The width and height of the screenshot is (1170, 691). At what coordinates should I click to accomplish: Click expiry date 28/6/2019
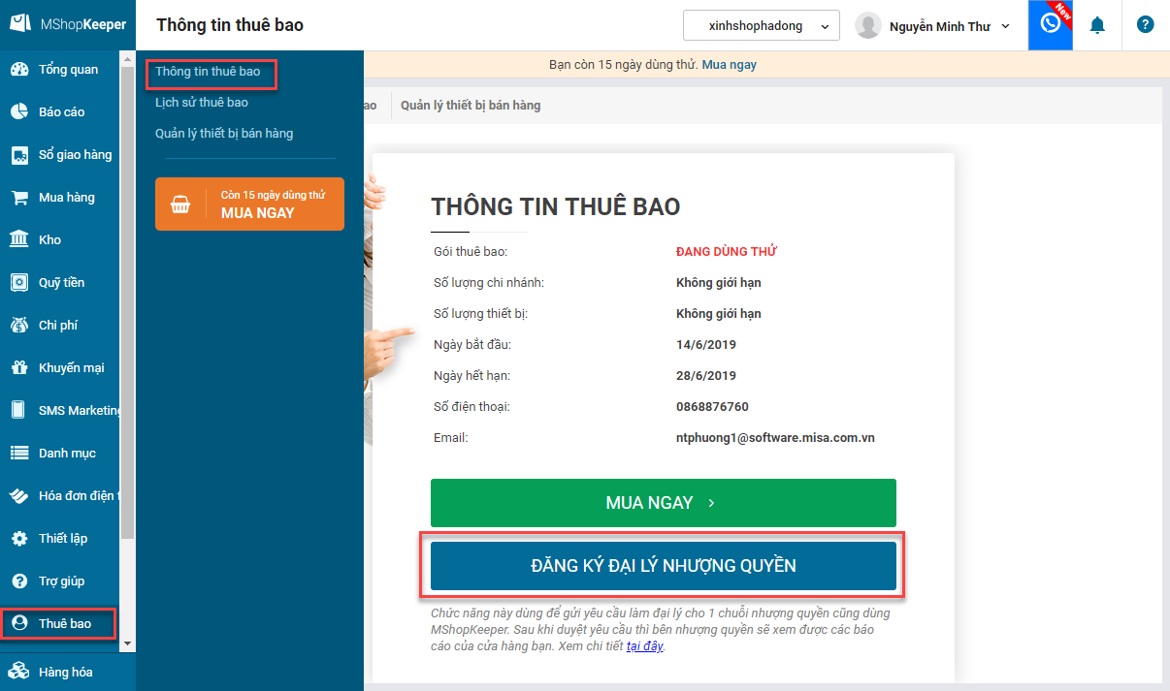tap(706, 376)
